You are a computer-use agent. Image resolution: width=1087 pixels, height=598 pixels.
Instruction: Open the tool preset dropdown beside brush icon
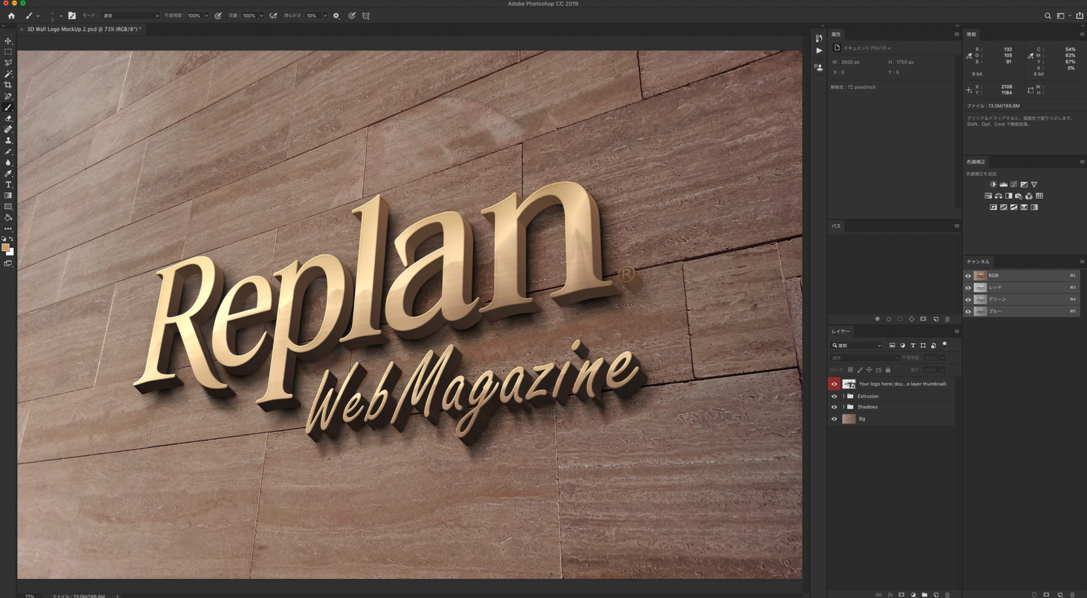tap(38, 16)
